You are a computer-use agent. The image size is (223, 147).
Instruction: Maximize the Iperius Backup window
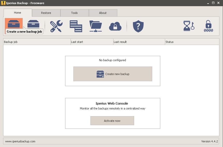213,3
